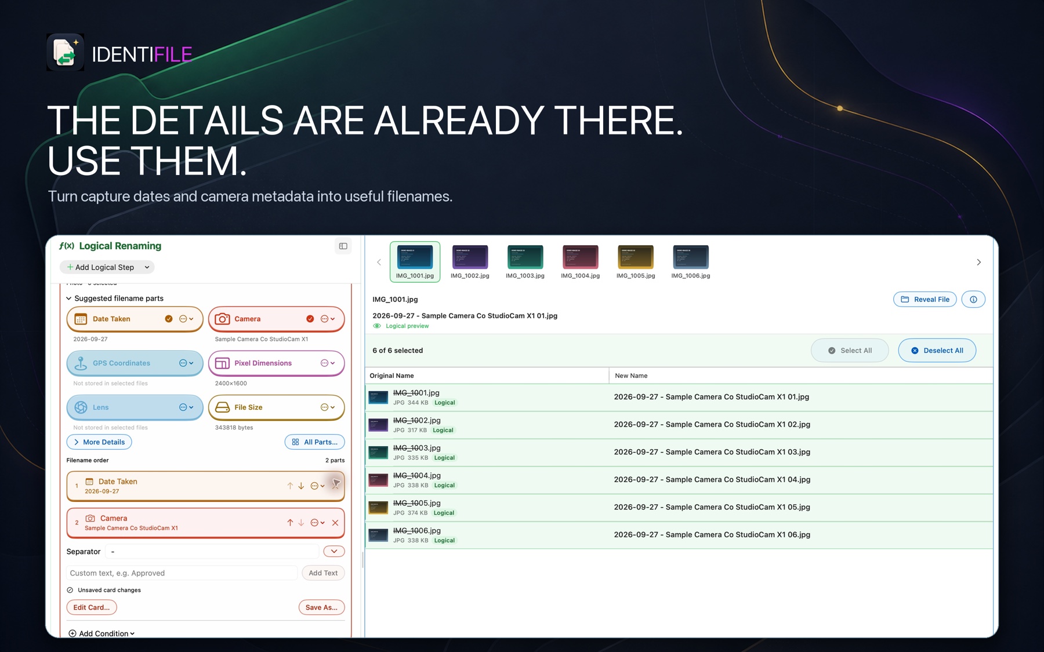
Task: Click the Identifile app logo
Action: point(65,52)
